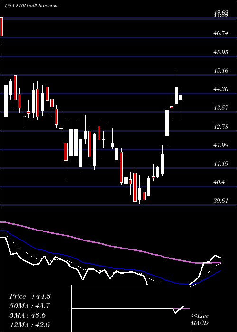The width and height of the screenshot is (237, 332).
Task: Click the '50MA : 43.7' readout
Action: click(30, 306)
